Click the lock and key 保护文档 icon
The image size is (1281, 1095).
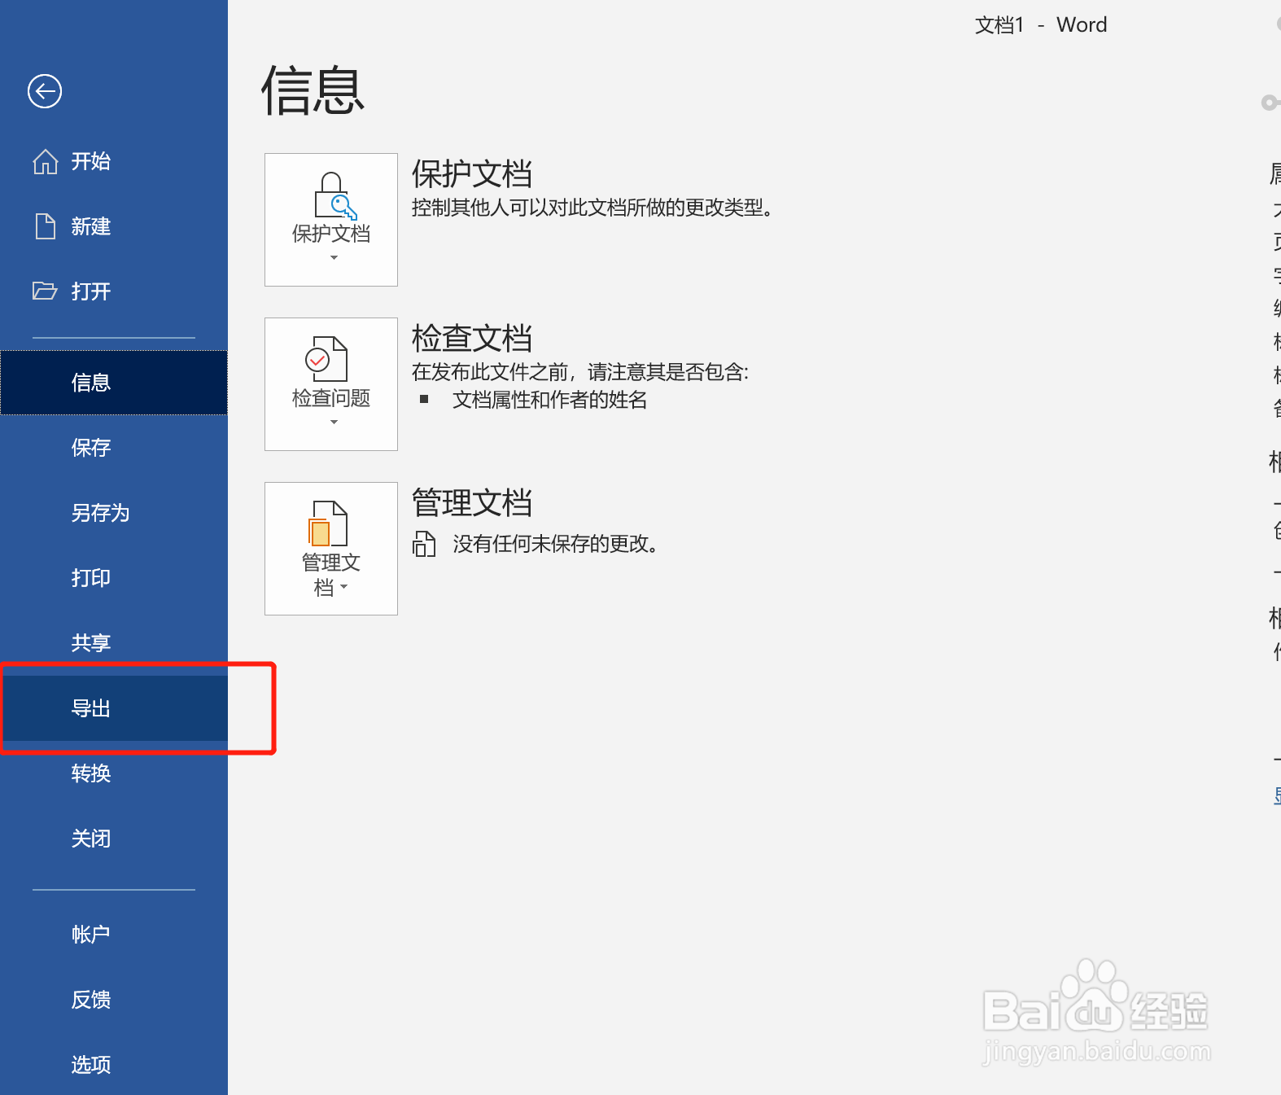tap(335, 195)
